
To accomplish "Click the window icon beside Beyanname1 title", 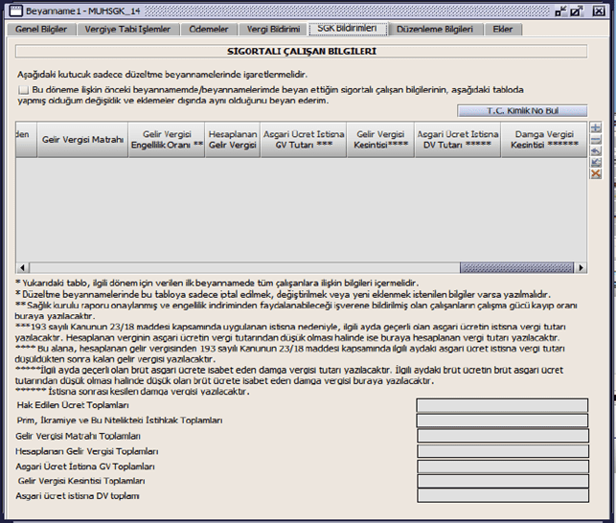I will coord(12,11).
